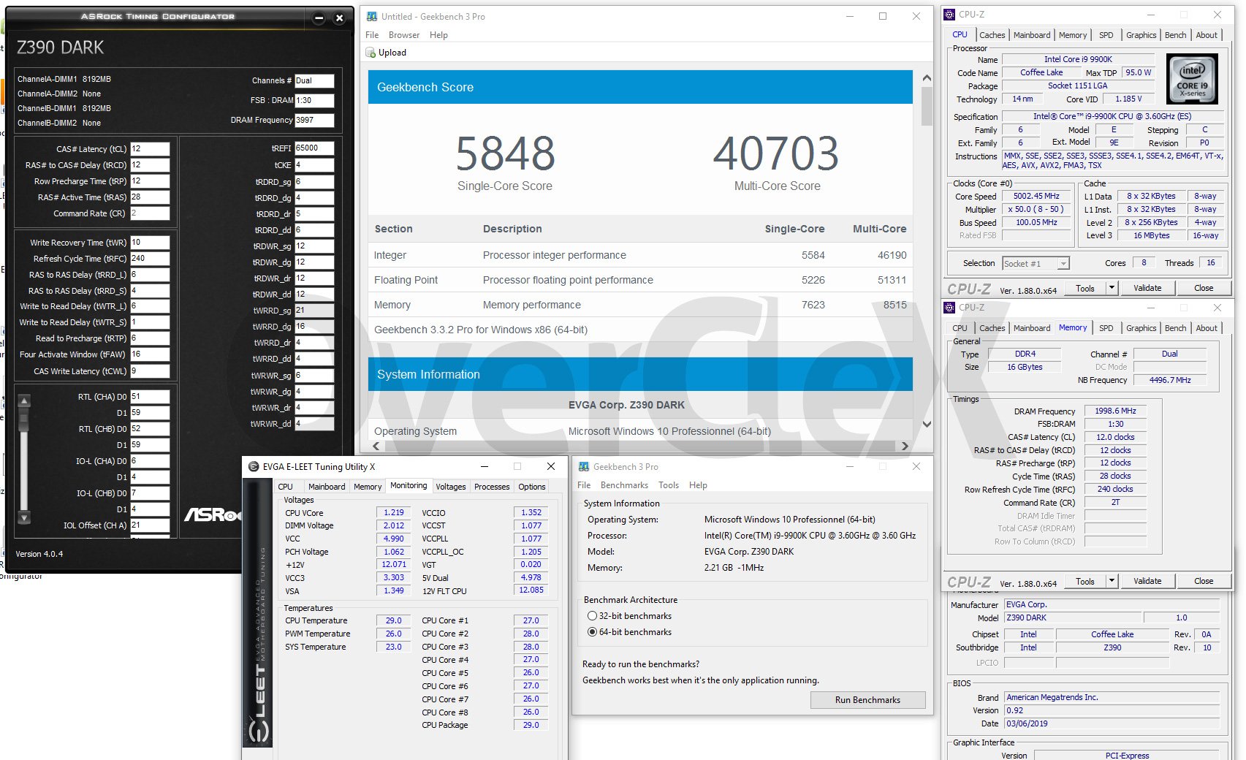Click the lower Geekbench 3 Pro window icon

click(584, 466)
